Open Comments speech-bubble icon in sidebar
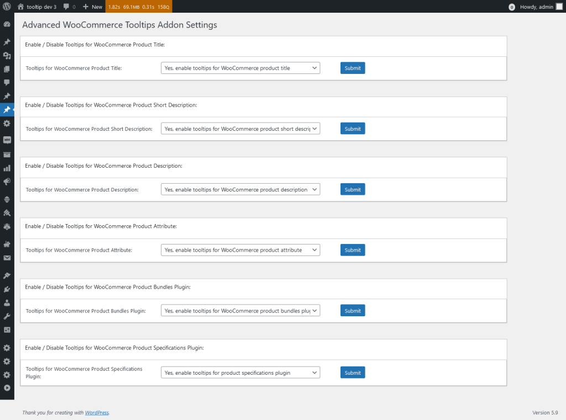Image resolution: width=566 pixels, height=420 pixels. coord(7,83)
